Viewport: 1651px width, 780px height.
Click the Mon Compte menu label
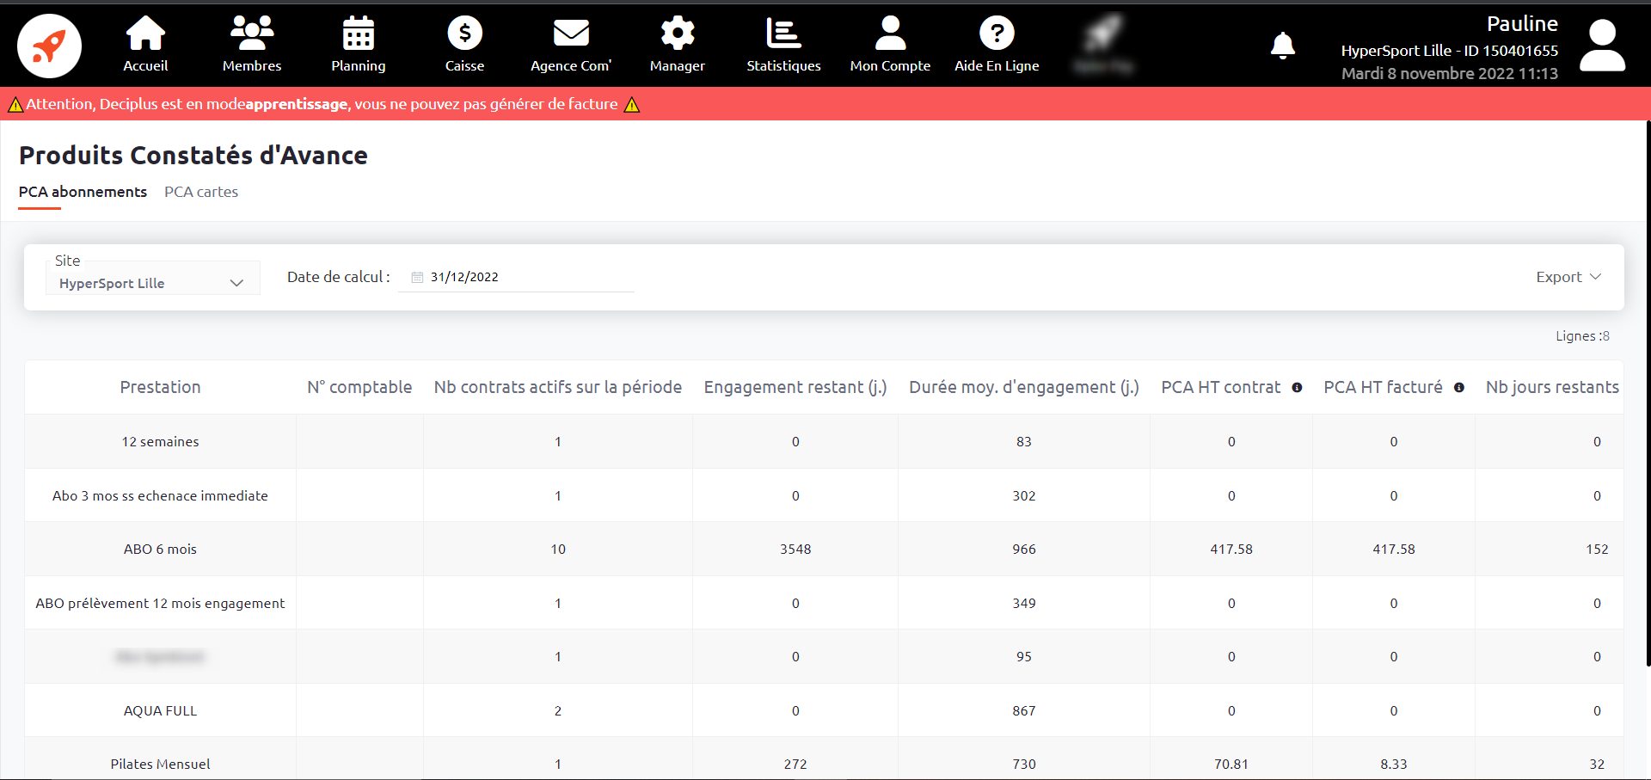(x=890, y=65)
